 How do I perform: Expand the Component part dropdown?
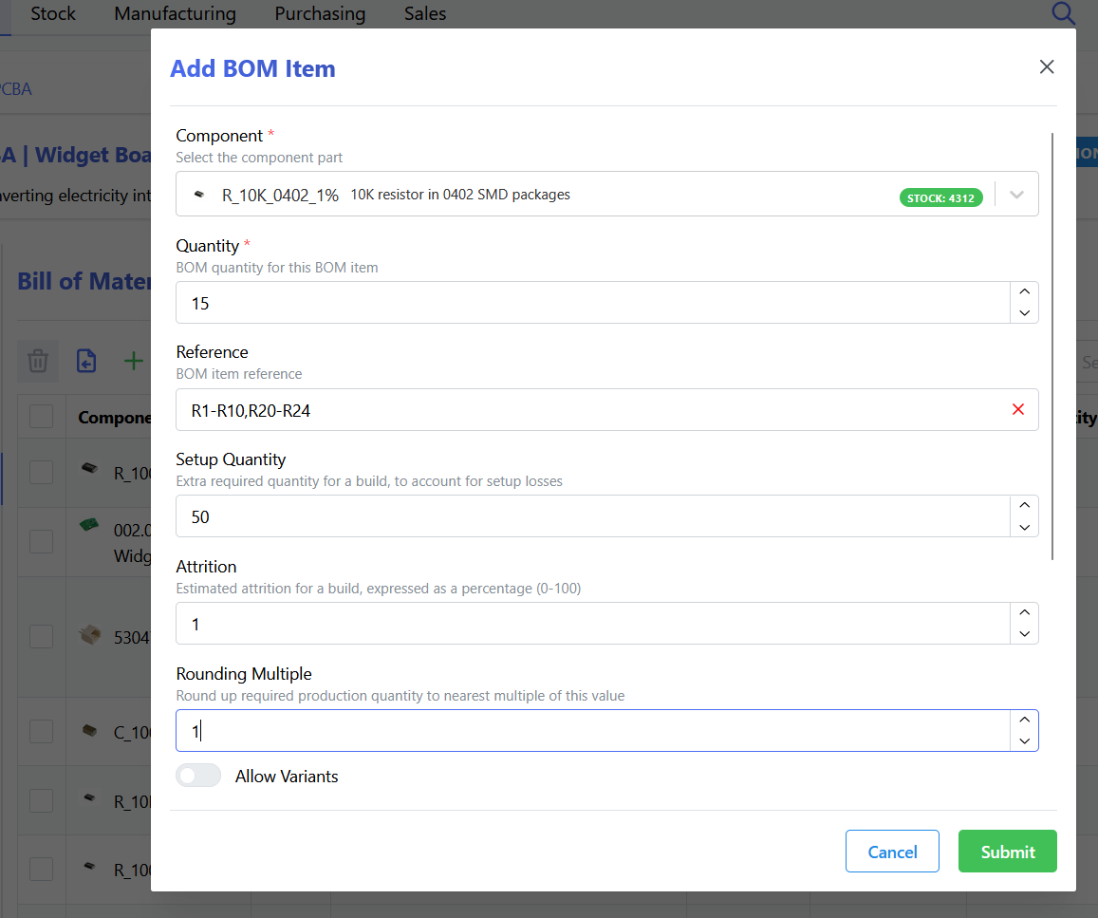pyautogui.click(x=1016, y=194)
